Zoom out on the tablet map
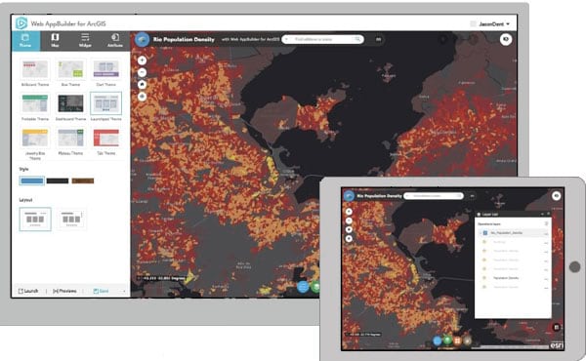The width and height of the screenshot is (586, 361). (x=349, y=221)
